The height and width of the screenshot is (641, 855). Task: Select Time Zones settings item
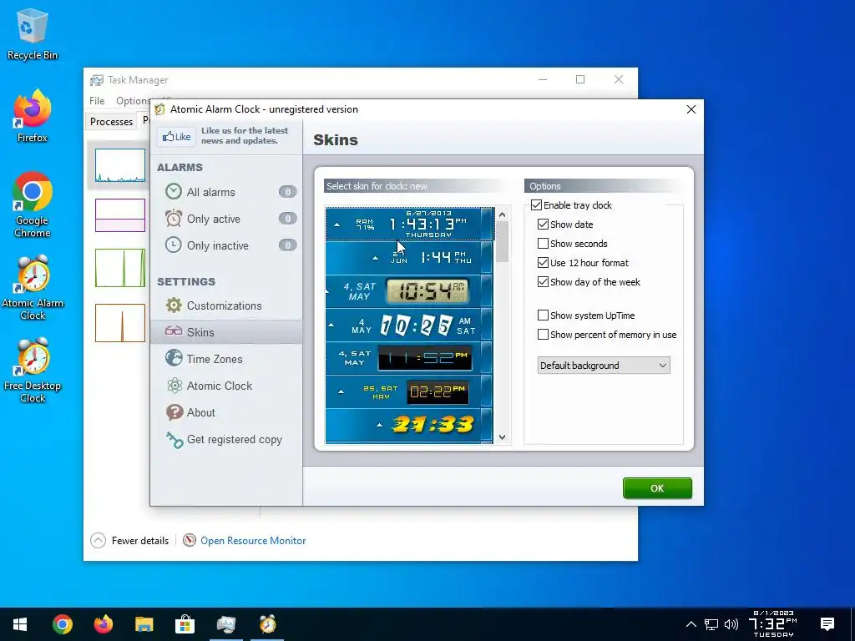click(x=225, y=359)
